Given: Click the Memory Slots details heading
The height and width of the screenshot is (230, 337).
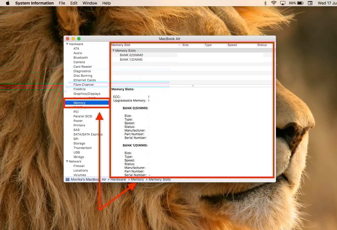Looking at the screenshot, I should (123, 89).
